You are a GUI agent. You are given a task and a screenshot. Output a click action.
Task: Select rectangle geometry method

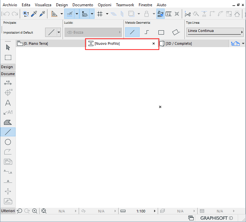click(161, 32)
